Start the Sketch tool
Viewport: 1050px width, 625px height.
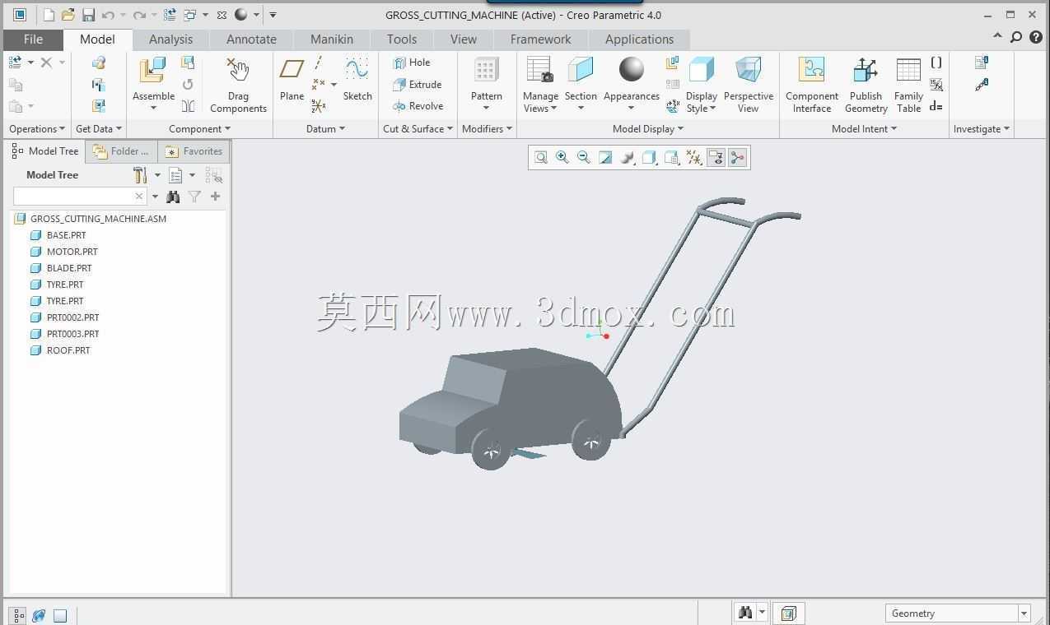357,79
